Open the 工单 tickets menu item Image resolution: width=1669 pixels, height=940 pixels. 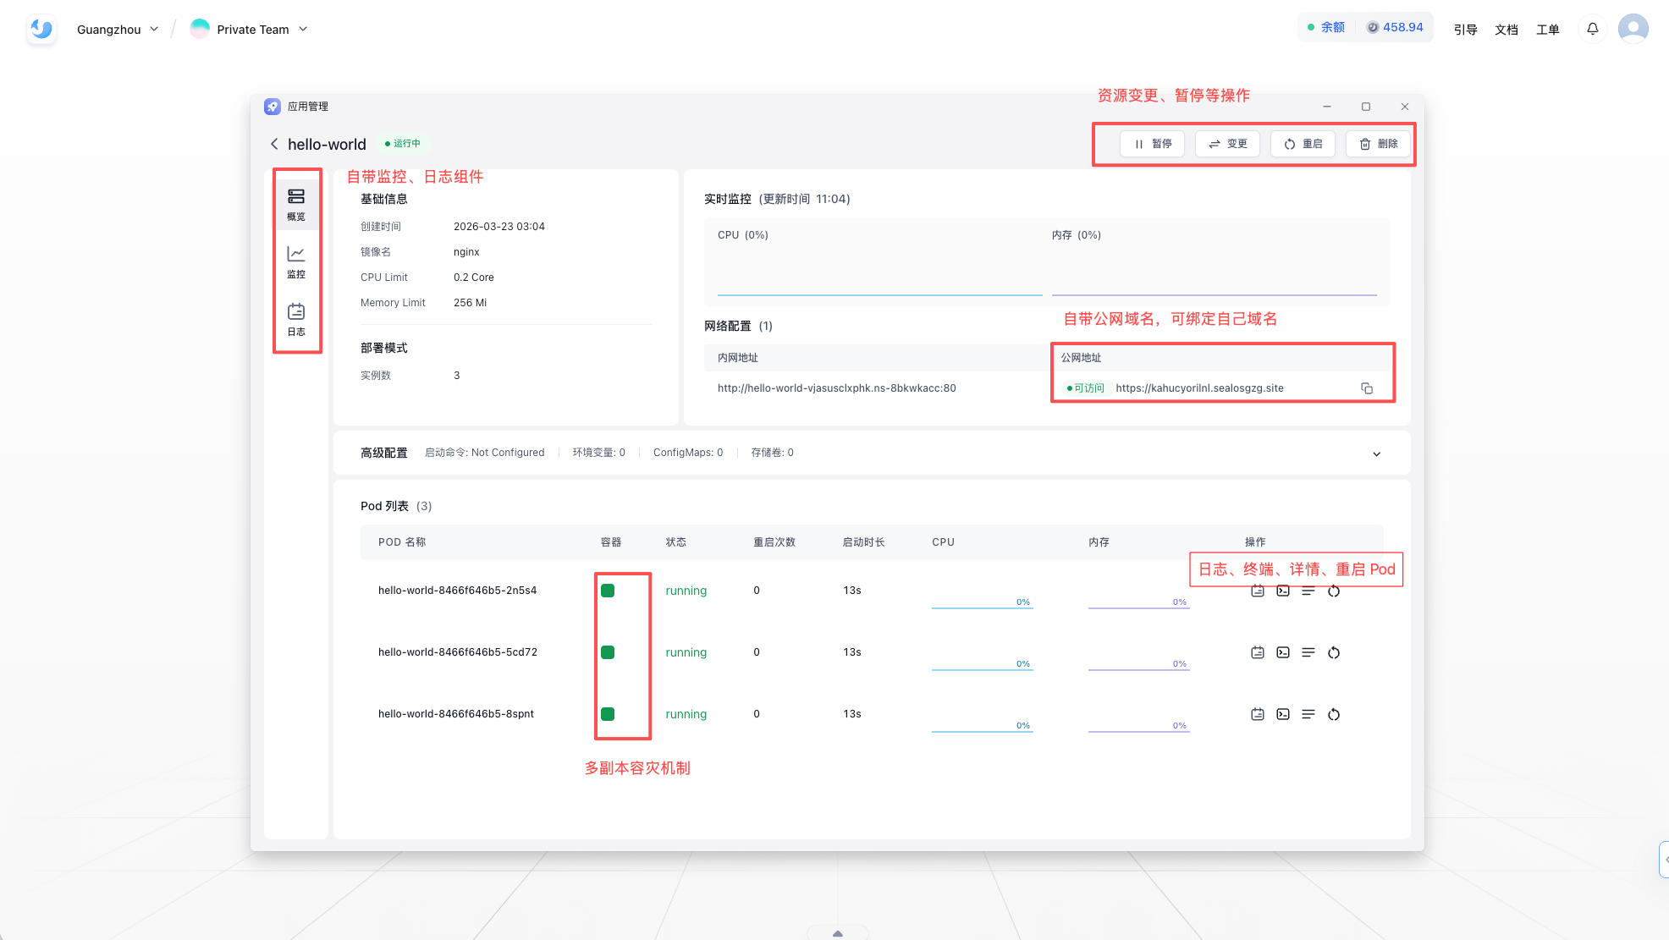click(x=1548, y=30)
